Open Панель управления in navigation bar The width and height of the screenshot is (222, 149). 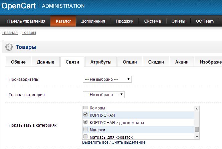(x=26, y=21)
